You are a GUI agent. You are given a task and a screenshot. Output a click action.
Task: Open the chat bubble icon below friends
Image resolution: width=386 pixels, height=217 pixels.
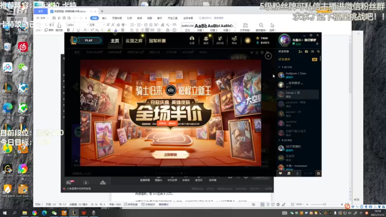coord(280,174)
